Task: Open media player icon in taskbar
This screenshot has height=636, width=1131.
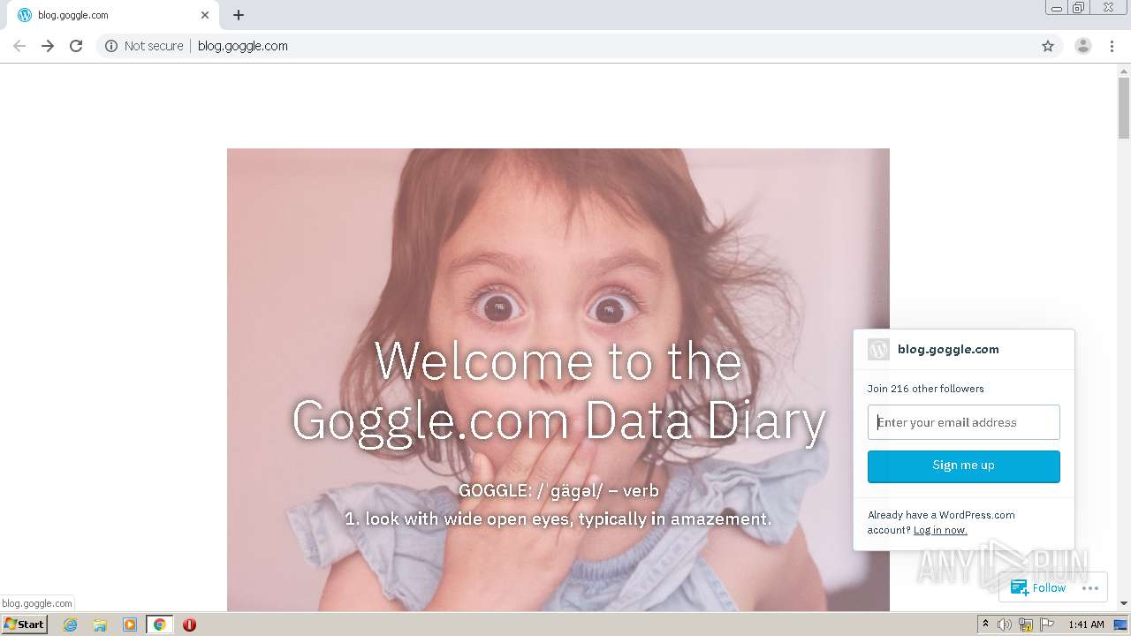Action: (130, 625)
